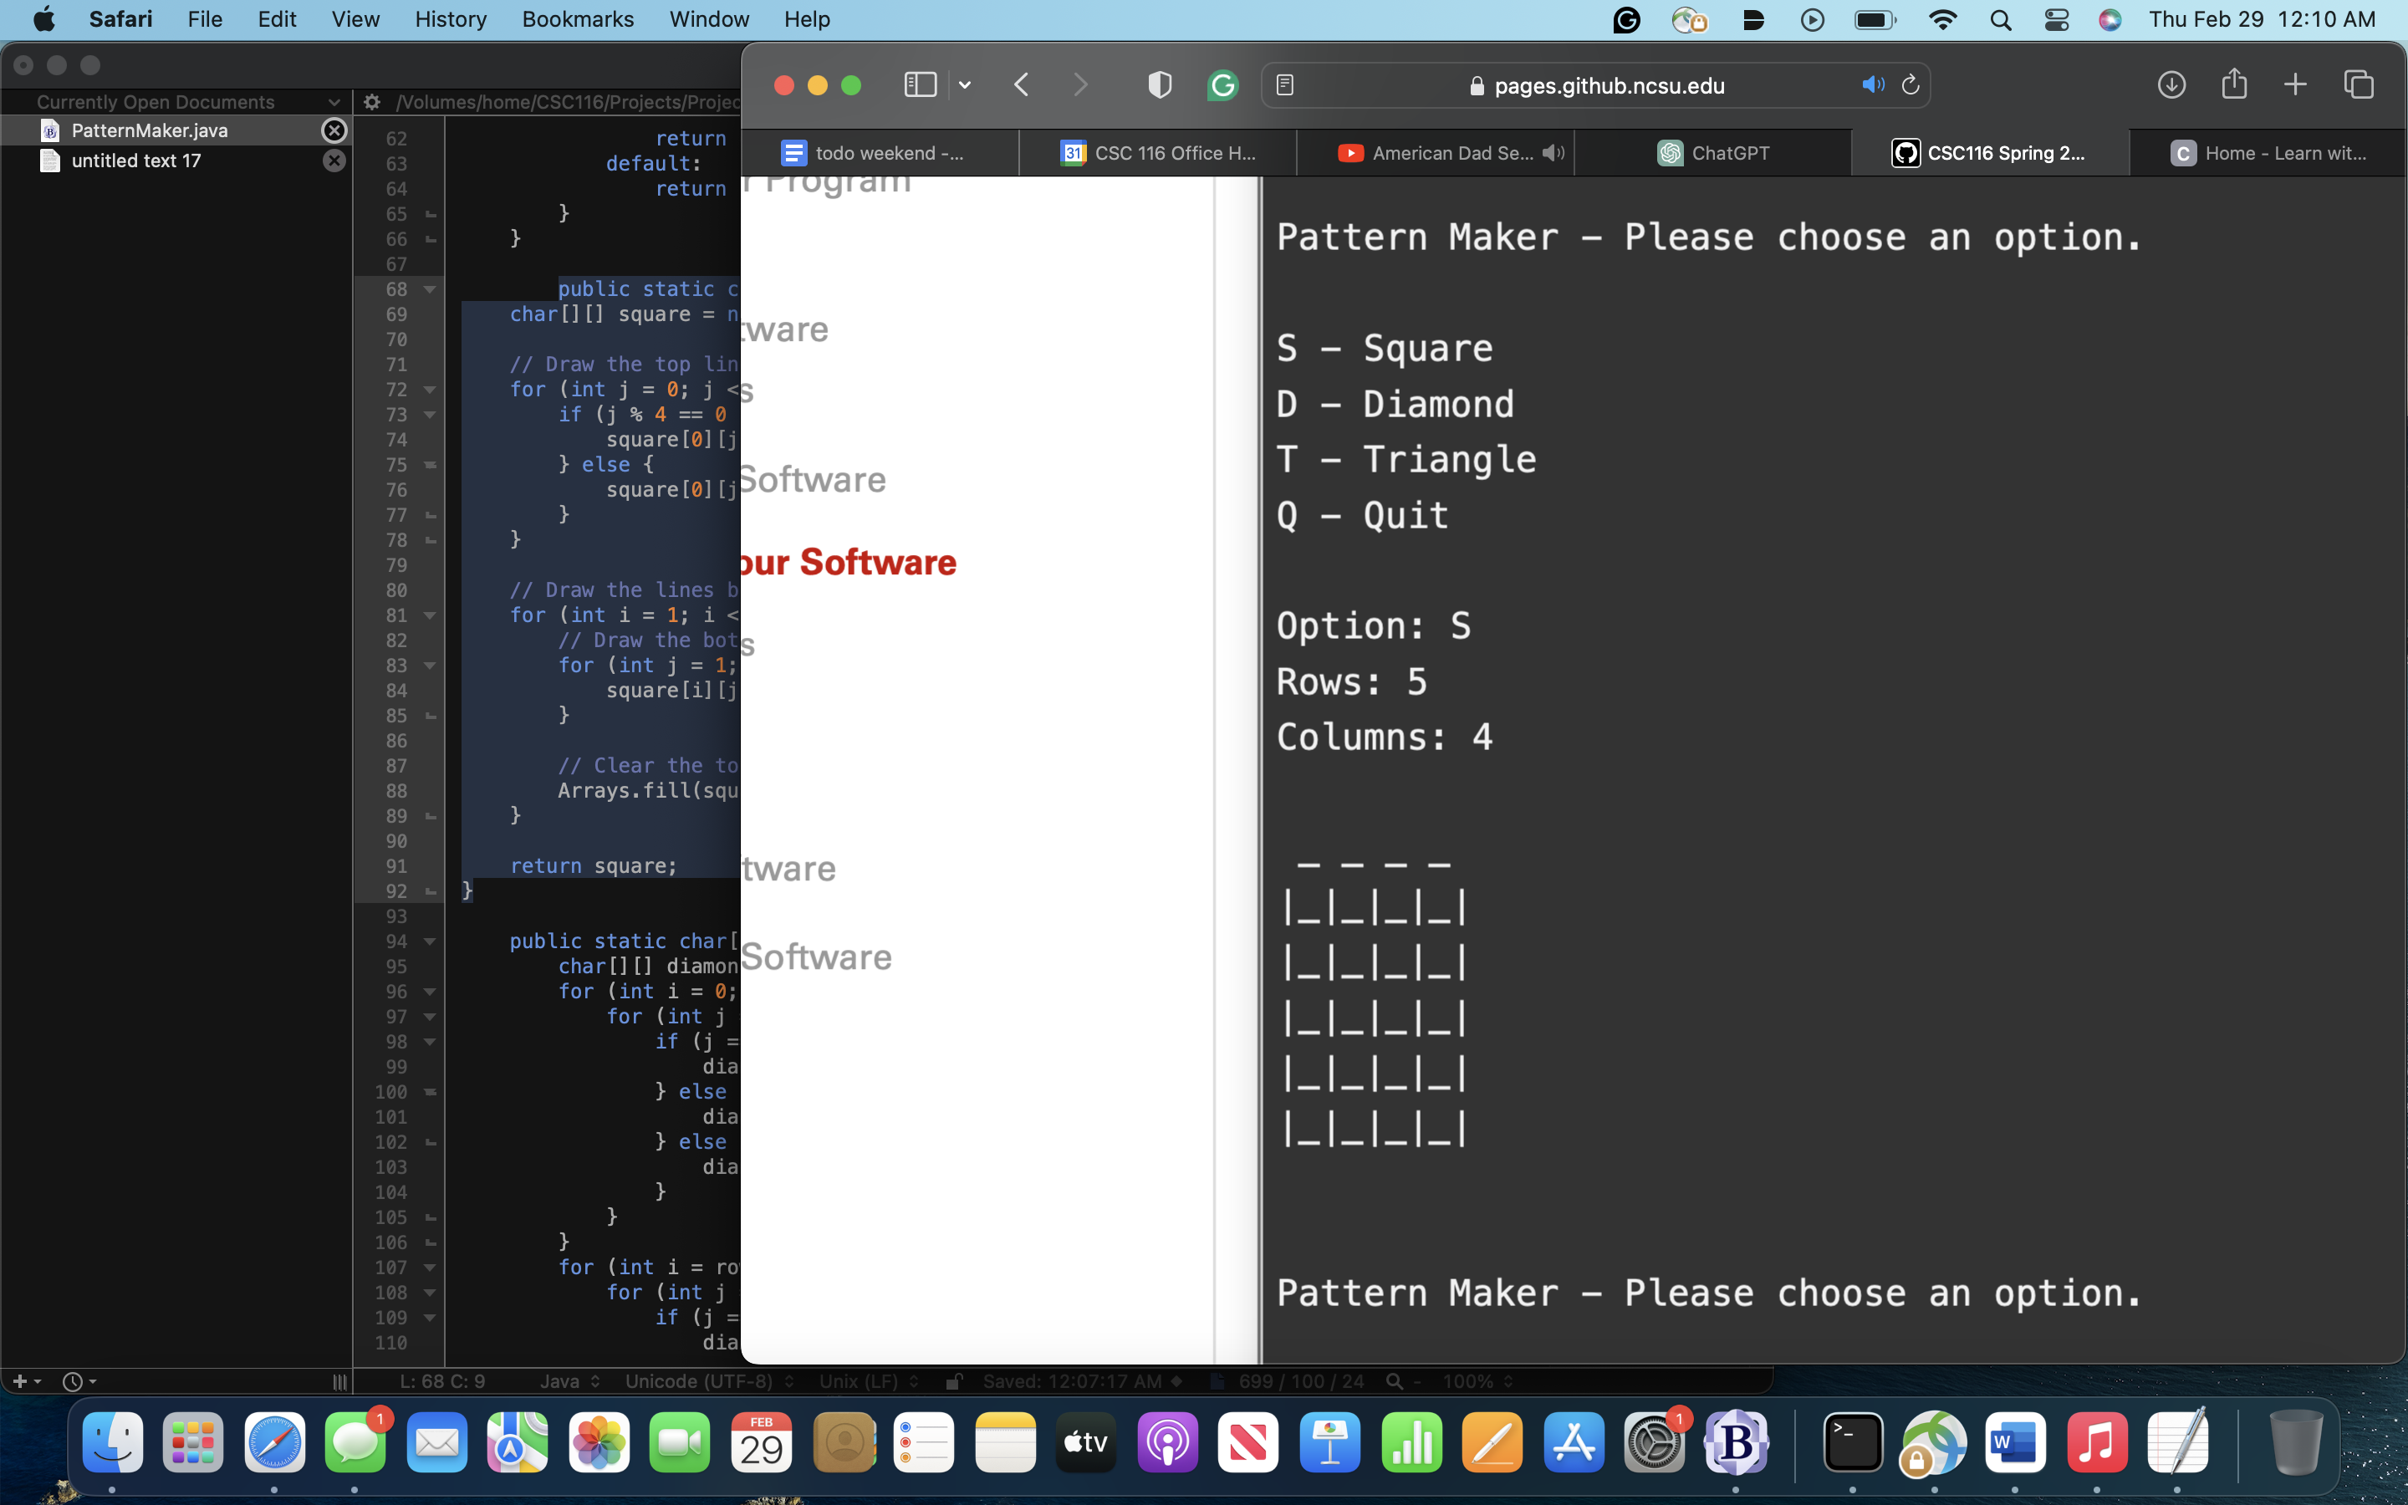Open the file options gear in BBEdit's path bar
This screenshot has height=1505, width=2408.
pos(371,101)
